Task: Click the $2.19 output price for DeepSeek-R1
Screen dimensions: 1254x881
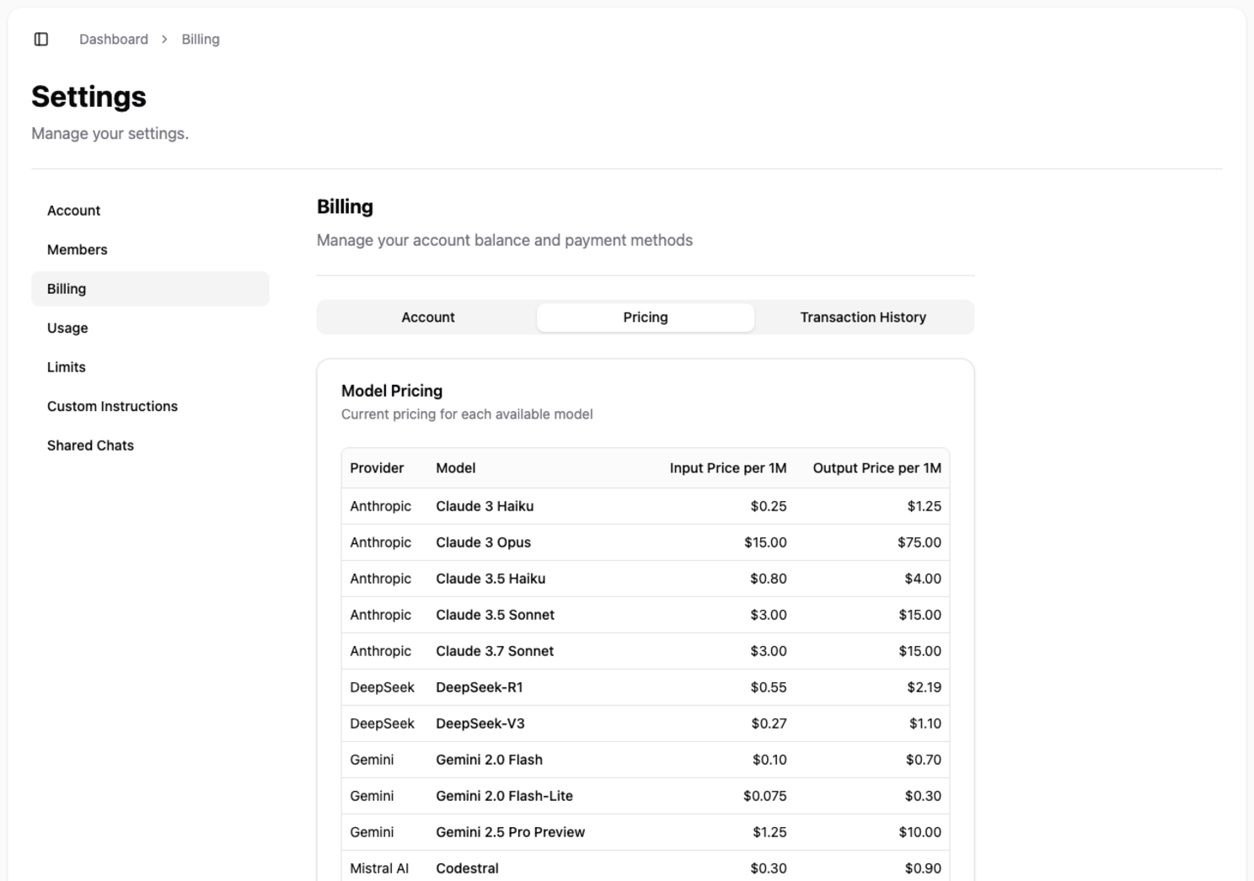Action: pyautogui.click(x=924, y=687)
